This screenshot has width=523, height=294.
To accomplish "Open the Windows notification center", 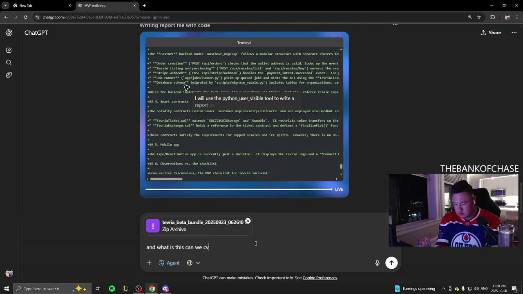I will (x=514, y=289).
